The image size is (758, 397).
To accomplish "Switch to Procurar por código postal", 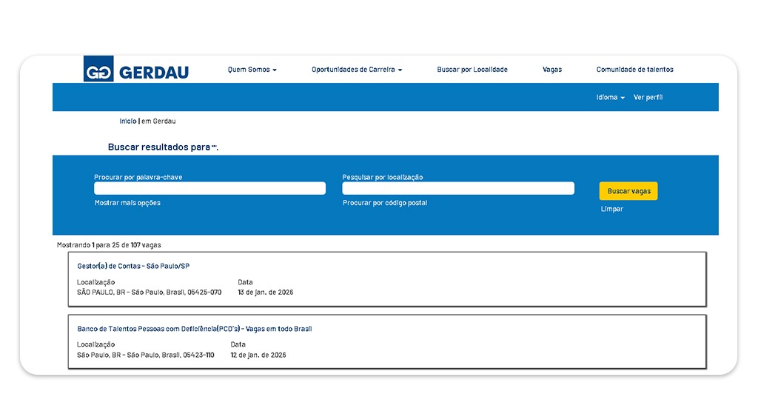I will coord(385,203).
